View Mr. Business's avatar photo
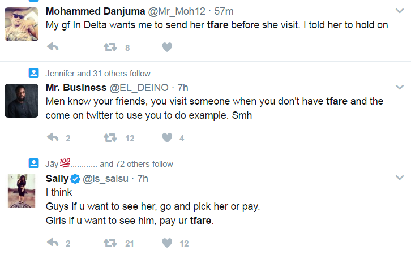 [x=22, y=100]
